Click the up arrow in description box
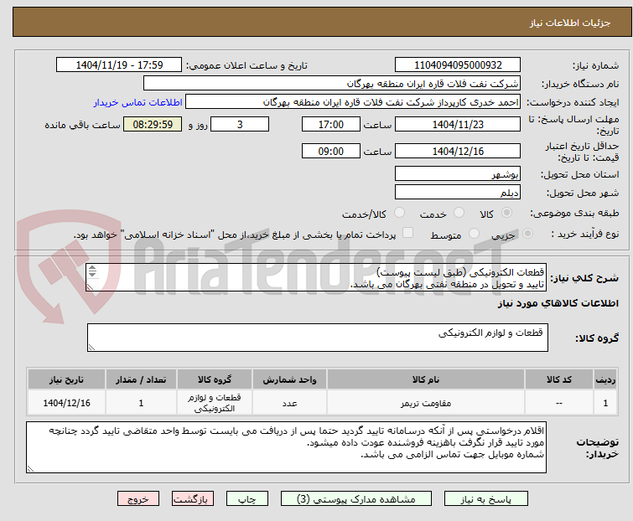This screenshot has width=633, height=521. click(92, 268)
